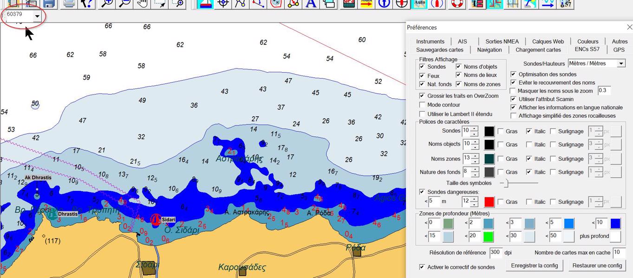This screenshot has height=278, width=633.
Task: Activate the help pointer question mark tool
Action: click(x=86, y=4)
